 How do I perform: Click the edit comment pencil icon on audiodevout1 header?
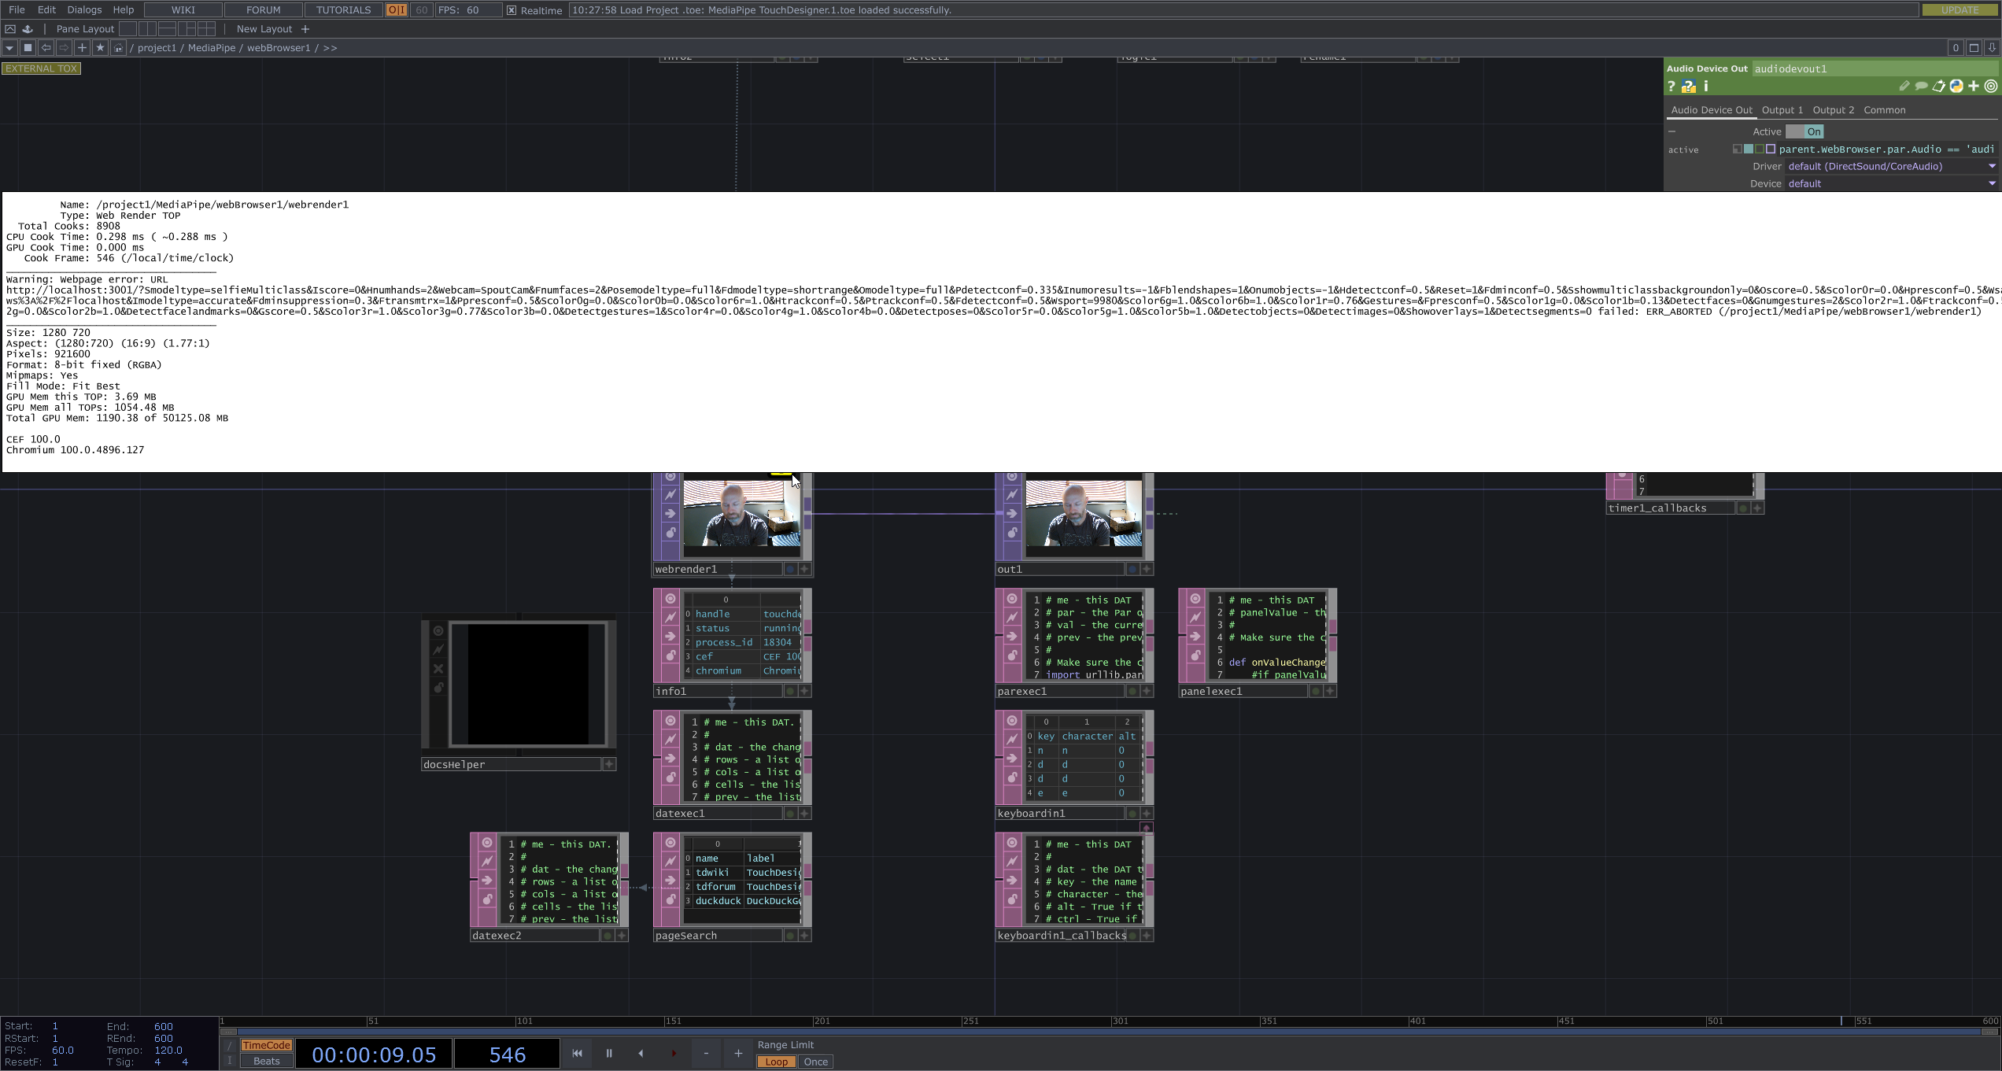tap(1905, 86)
